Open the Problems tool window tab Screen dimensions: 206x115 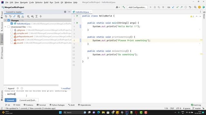[x=28, y=105]
